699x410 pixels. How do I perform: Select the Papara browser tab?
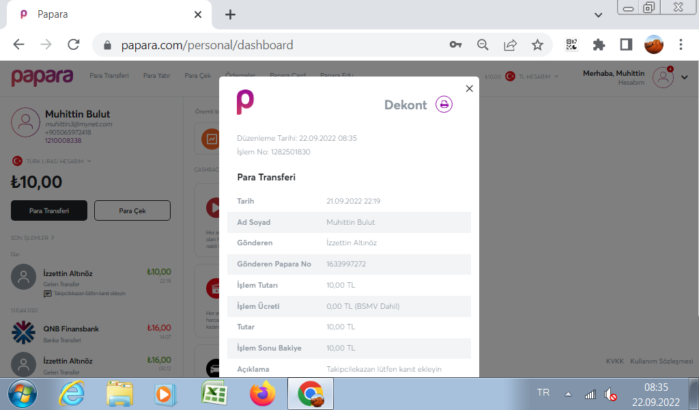(109, 15)
